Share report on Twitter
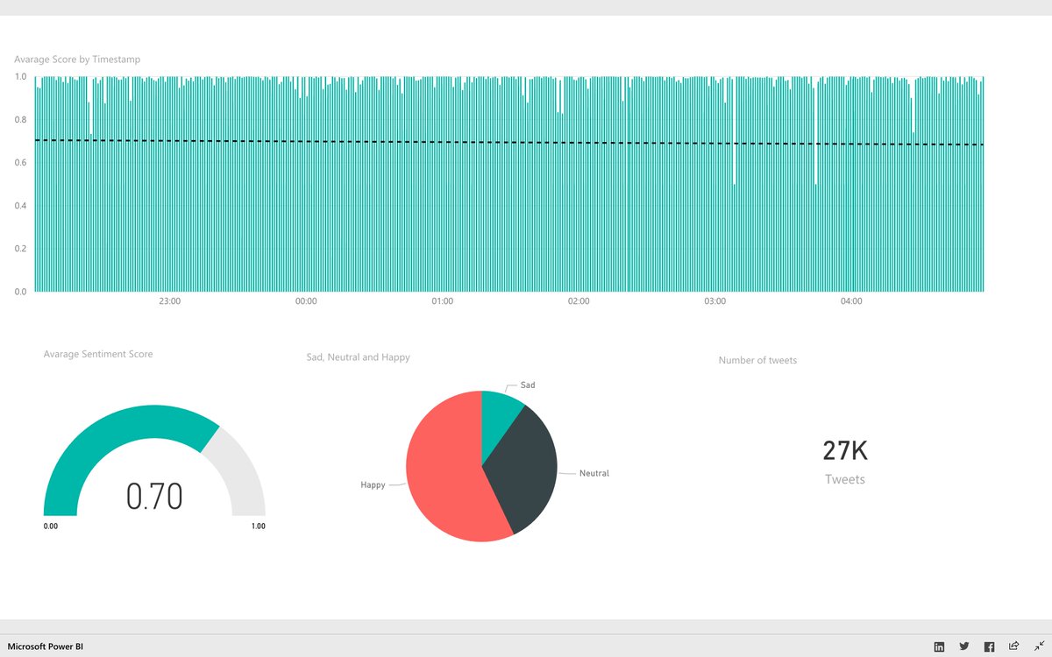The height and width of the screenshot is (657, 1052). [964, 646]
